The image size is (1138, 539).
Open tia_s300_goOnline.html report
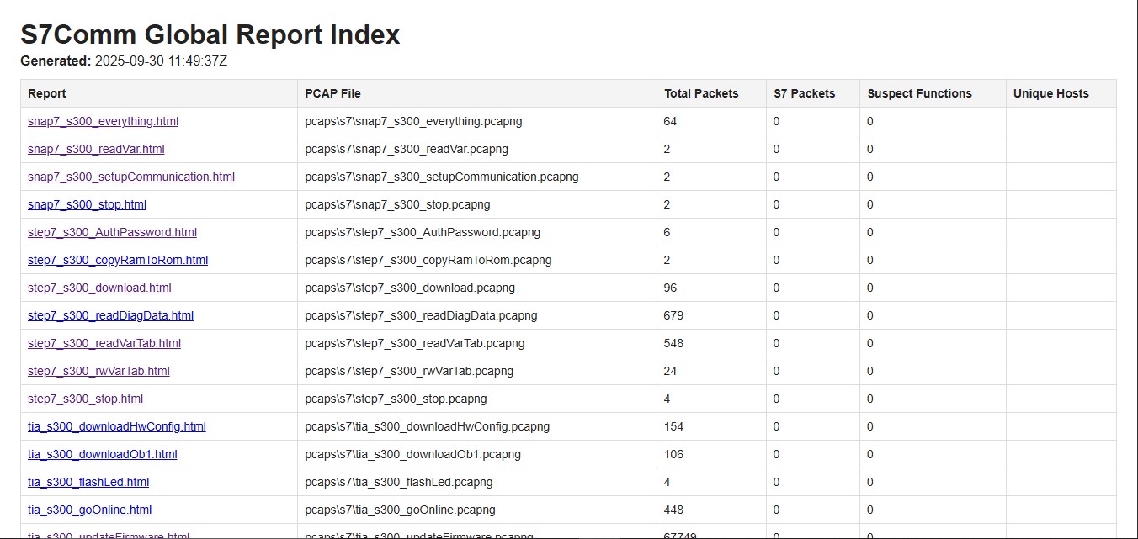(x=89, y=510)
